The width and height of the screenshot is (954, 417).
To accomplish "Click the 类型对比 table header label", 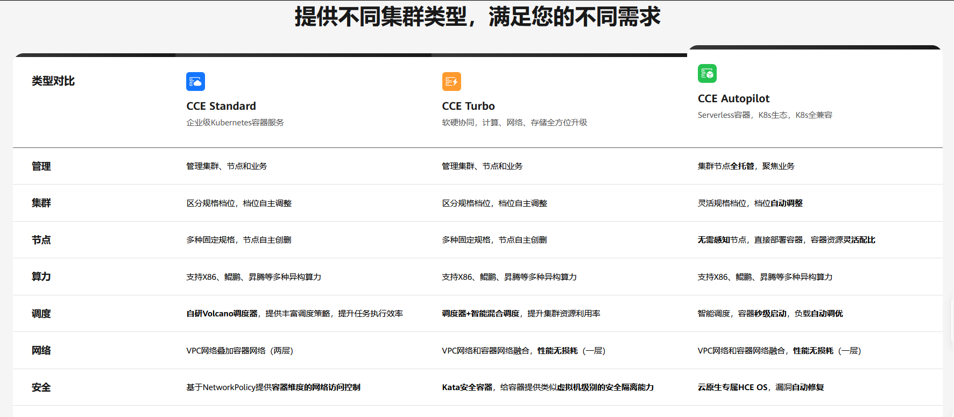I will (53, 81).
